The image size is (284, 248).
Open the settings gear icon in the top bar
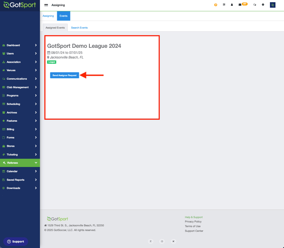[x=263, y=5]
